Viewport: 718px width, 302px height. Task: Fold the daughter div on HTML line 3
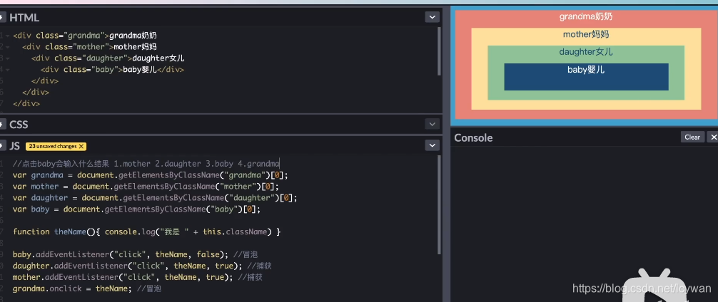tap(8, 58)
